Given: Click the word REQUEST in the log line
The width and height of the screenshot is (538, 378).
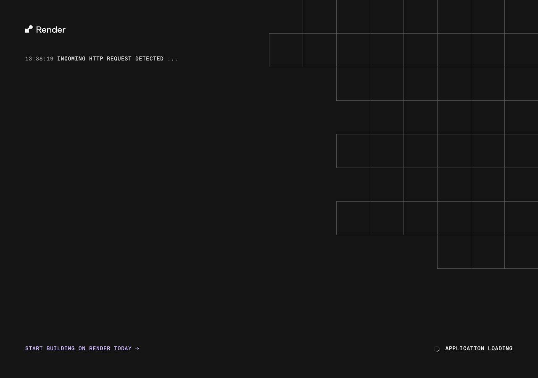Looking at the screenshot, I should coord(119,59).
